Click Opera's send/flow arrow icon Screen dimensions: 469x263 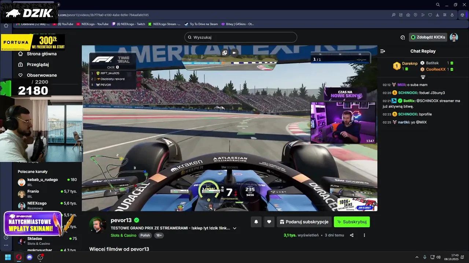click(423, 15)
